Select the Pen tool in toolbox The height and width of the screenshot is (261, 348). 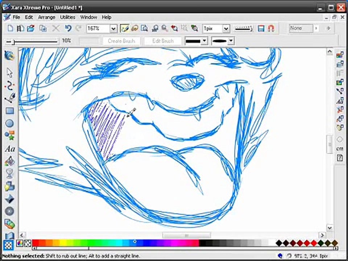point(9,98)
